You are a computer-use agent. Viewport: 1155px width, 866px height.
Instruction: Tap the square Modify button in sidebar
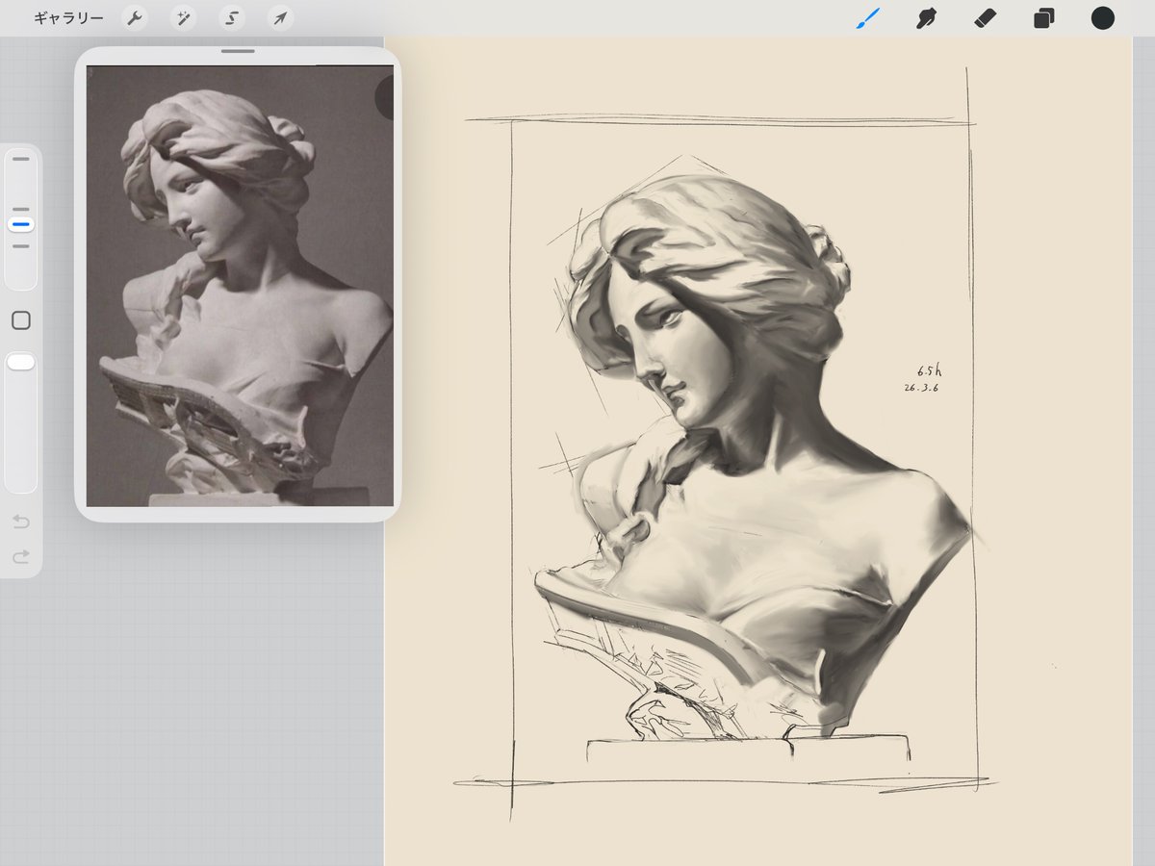pos(21,320)
